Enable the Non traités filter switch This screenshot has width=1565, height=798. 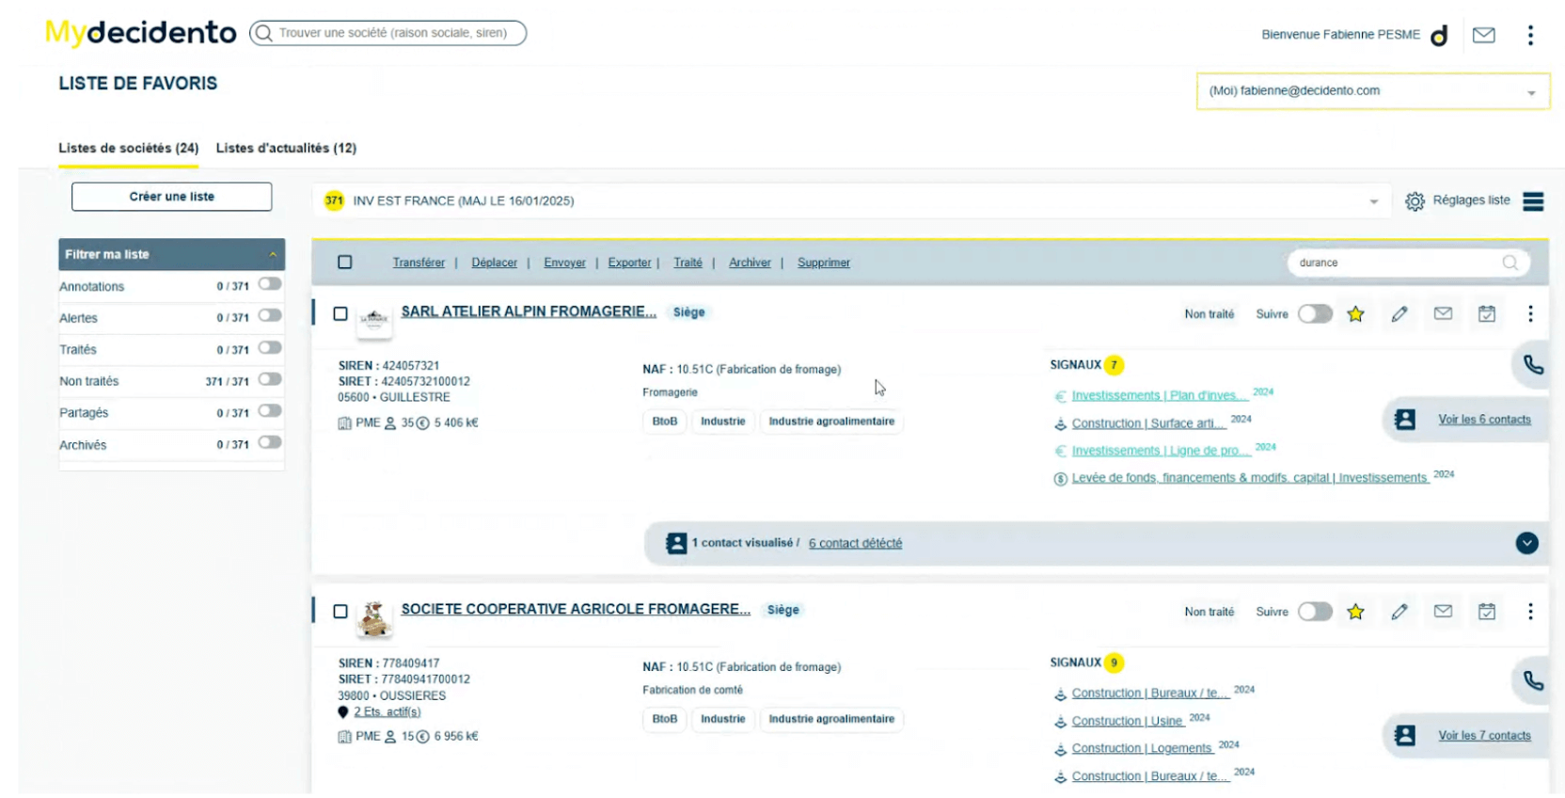(x=270, y=379)
